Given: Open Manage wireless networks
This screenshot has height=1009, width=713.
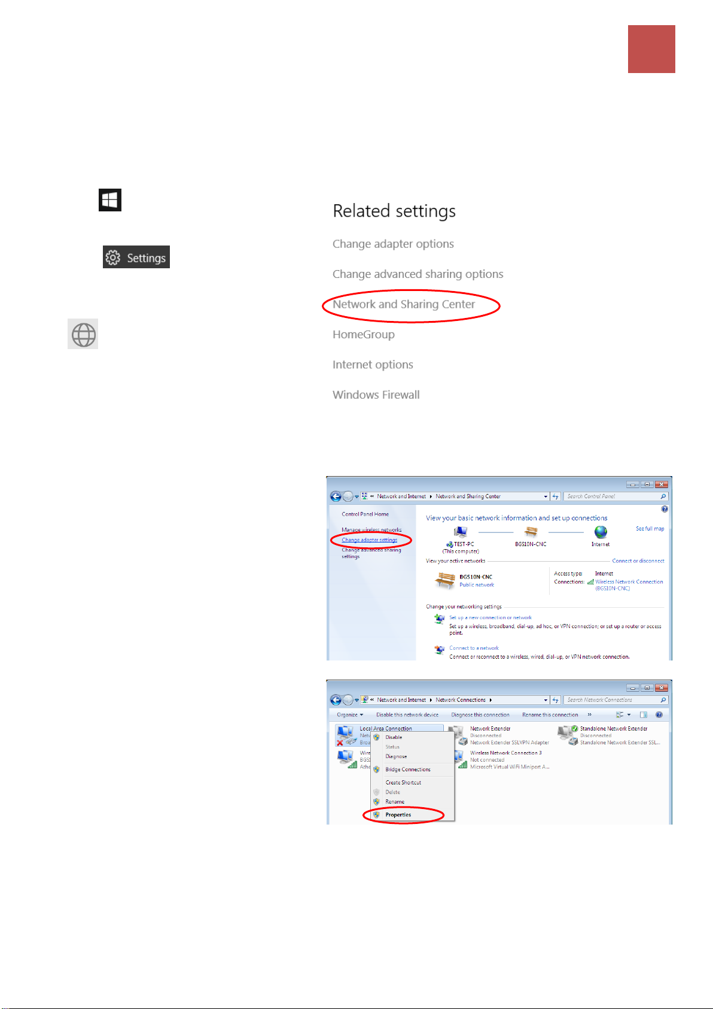Looking at the screenshot, I should [x=371, y=529].
